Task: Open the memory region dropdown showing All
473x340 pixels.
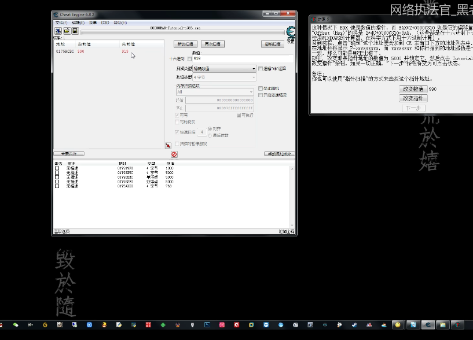Action: (215, 92)
